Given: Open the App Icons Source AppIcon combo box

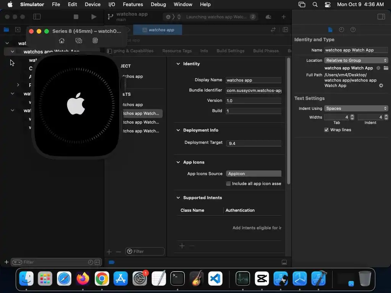Looking at the screenshot, I should tap(254, 174).
